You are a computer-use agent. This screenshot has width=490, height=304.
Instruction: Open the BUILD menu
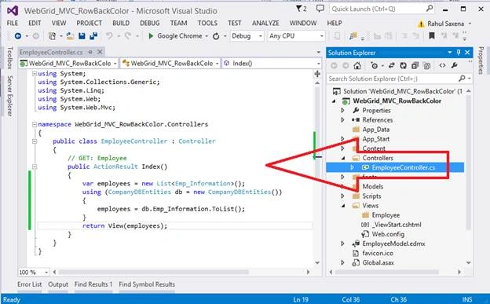[x=121, y=23]
